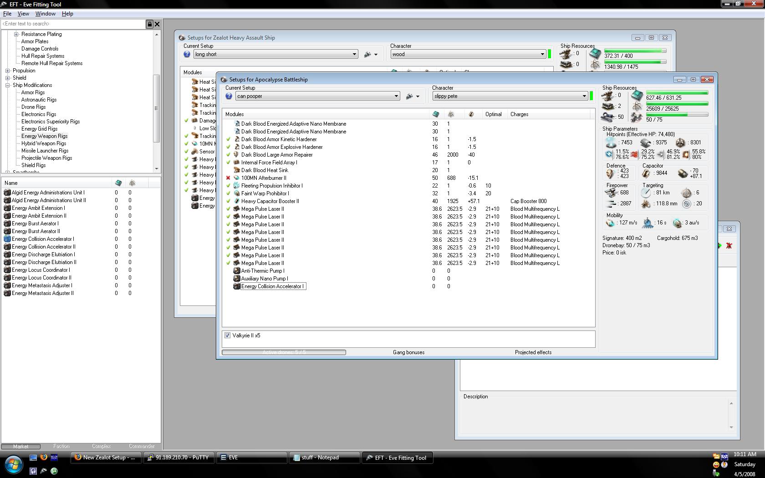Click the capacitor column icon in Apocalypse Modules header
765x478 pixels.
pyautogui.click(x=471, y=114)
